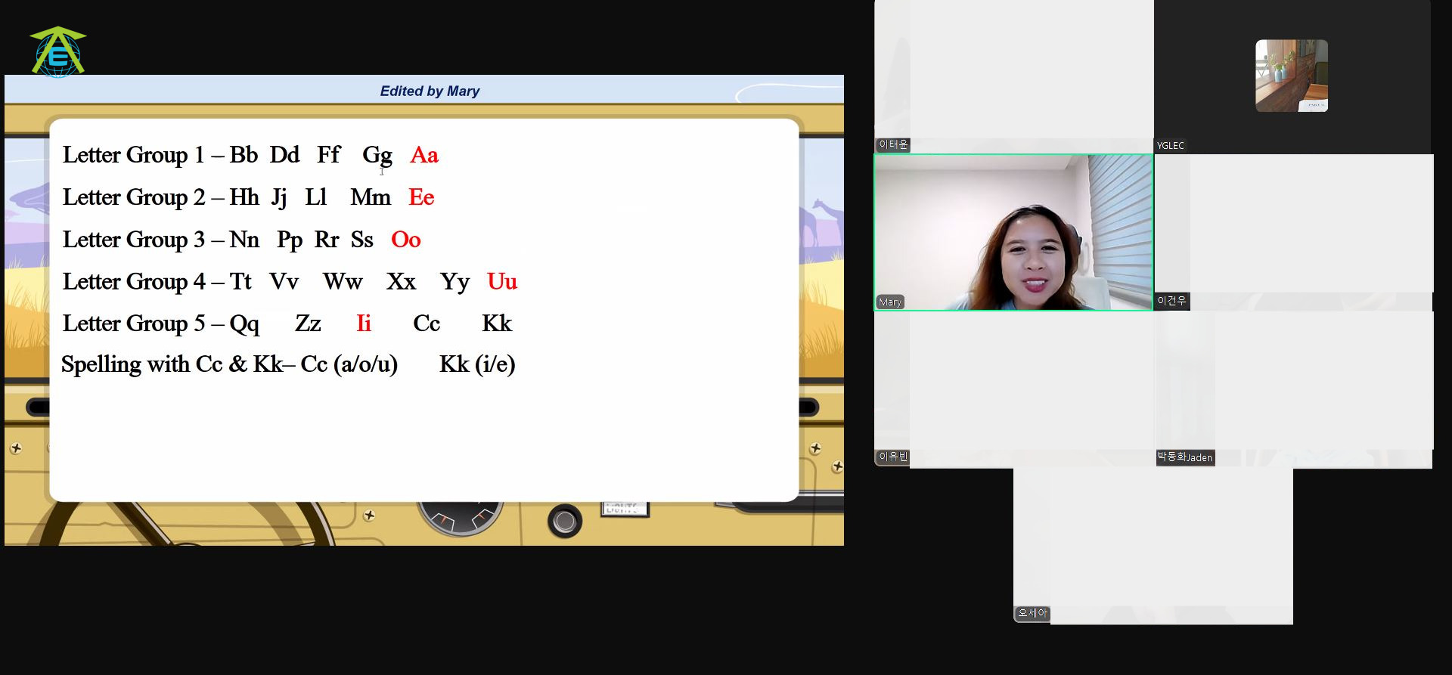Image resolution: width=1452 pixels, height=675 pixels.
Task: Click the round knob on dashboard illustration
Action: [x=564, y=522]
